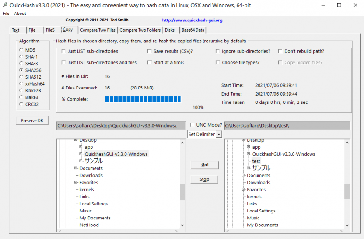Select the Blake3 algorithm
Image resolution: width=364 pixels, height=239 pixels.
pyautogui.click(x=21, y=97)
